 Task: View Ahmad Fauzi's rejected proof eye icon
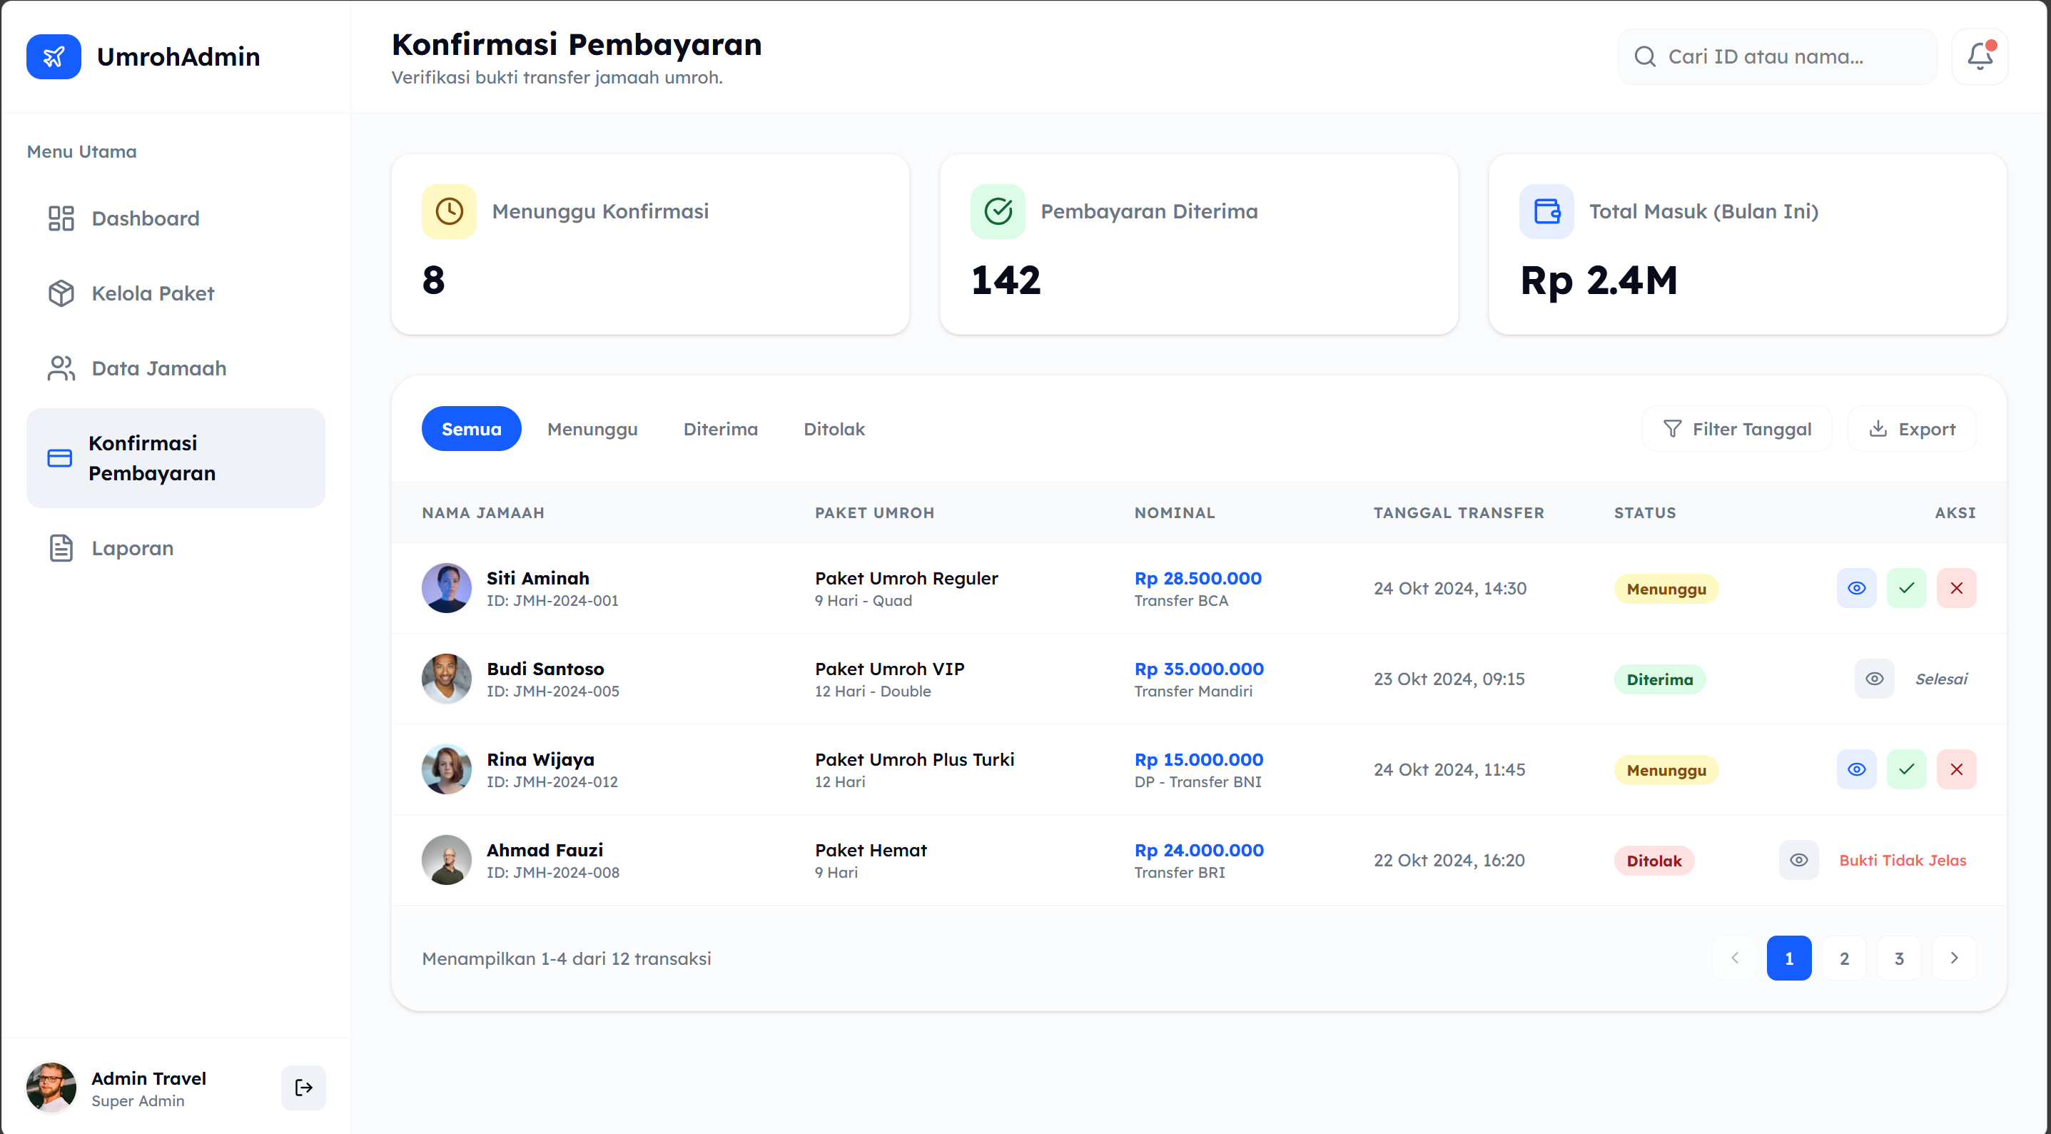[1798, 860]
